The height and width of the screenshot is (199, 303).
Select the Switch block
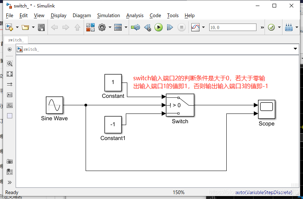coord(180,105)
